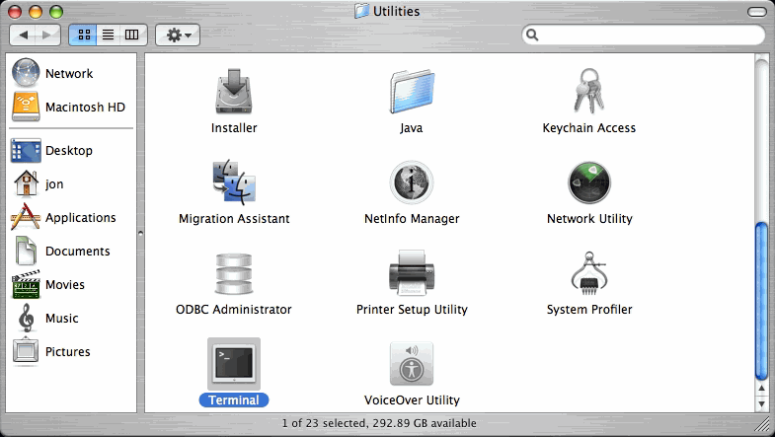Open the Action gear menu
Viewport: 775px width, 437px height.
tap(178, 36)
